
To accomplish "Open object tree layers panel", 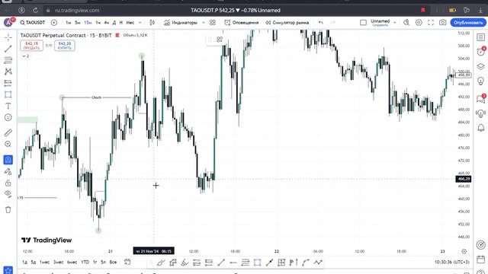I will tap(481, 66).
